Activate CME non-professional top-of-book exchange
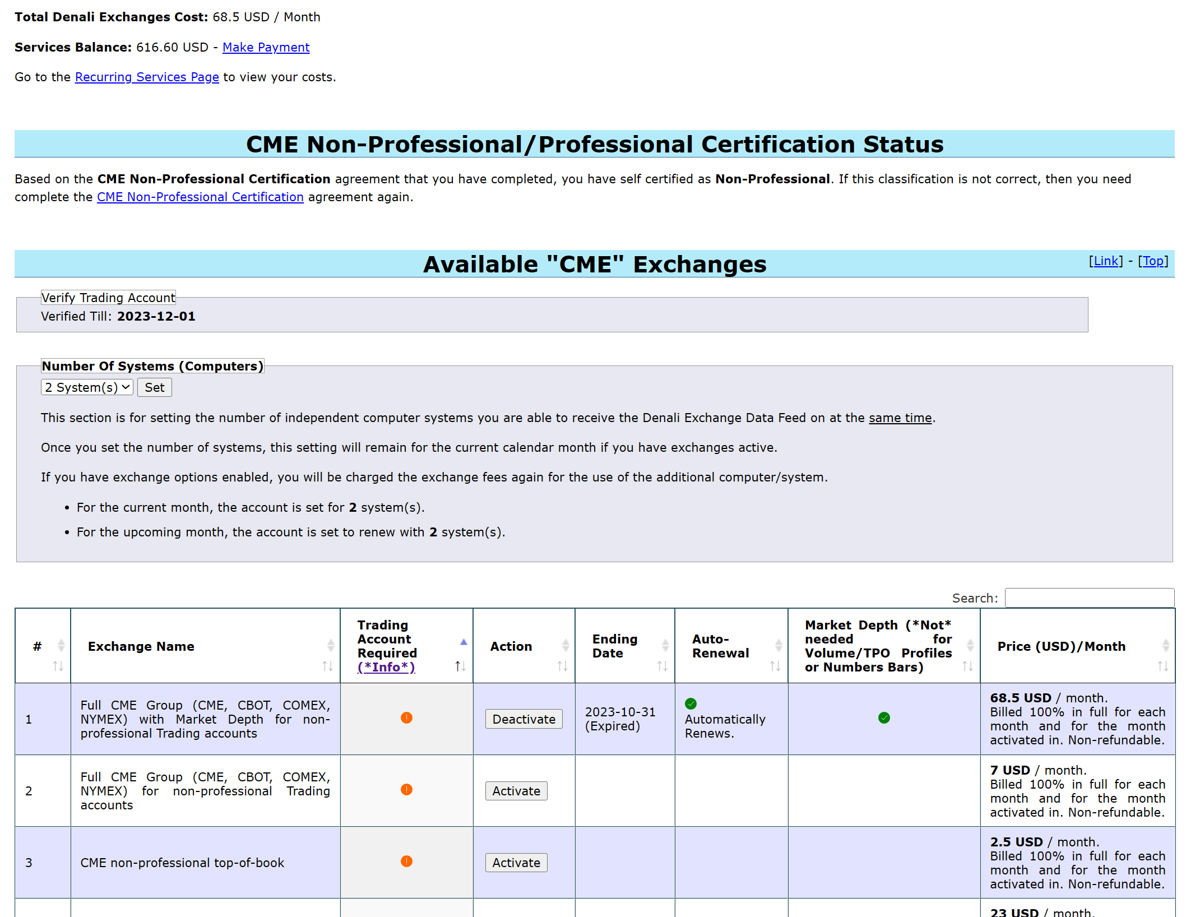 point(516,863)
